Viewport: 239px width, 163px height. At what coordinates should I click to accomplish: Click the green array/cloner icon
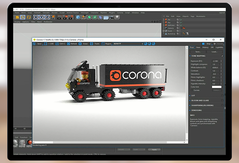pyautogui.click(x=95, y=17)
